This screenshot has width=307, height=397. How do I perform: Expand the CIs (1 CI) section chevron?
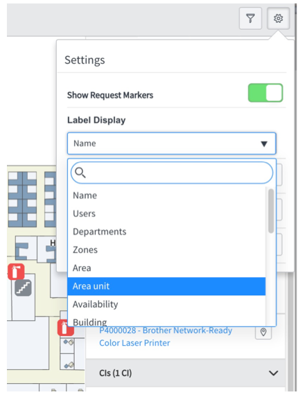pyautogui.click(x=274, y=373)
